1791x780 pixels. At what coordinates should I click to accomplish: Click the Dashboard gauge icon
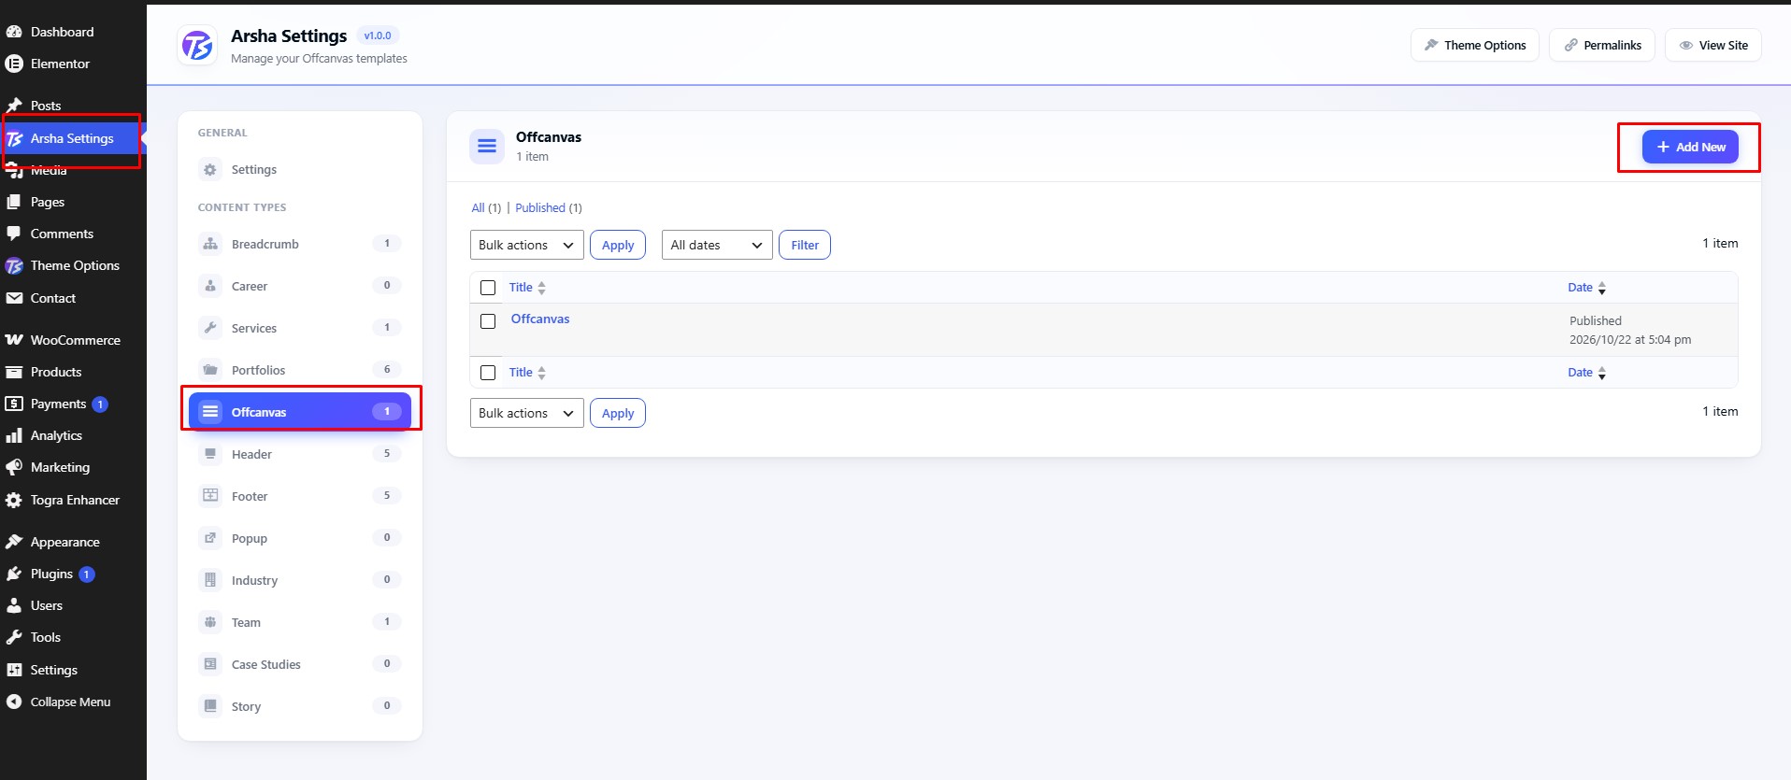click(x=14, y=32)
